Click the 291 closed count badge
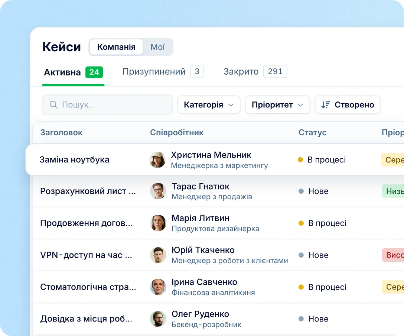This screenshot has height=336, width=404. point(275,71)
